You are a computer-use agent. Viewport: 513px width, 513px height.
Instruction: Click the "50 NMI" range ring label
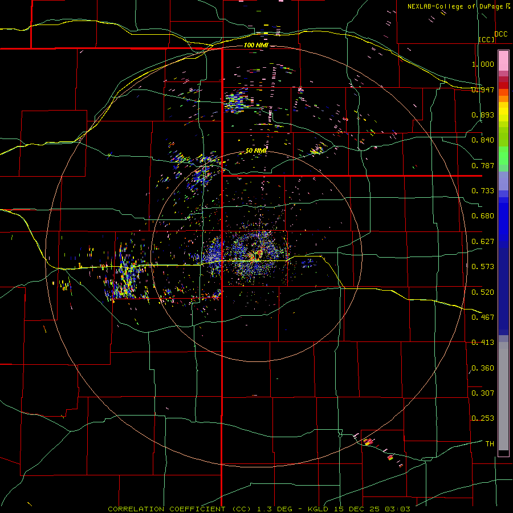tap(256, 151)
